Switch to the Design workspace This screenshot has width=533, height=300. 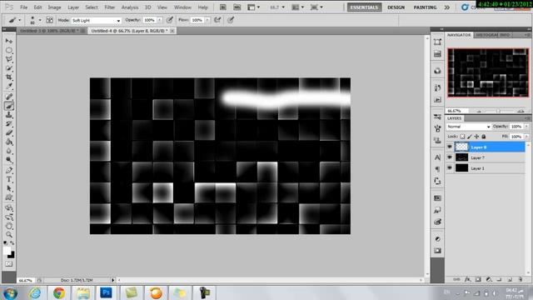click(x=396, y=7)
